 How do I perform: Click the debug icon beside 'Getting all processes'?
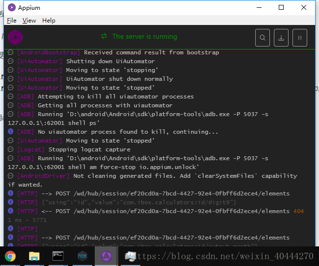coord(11,105)
